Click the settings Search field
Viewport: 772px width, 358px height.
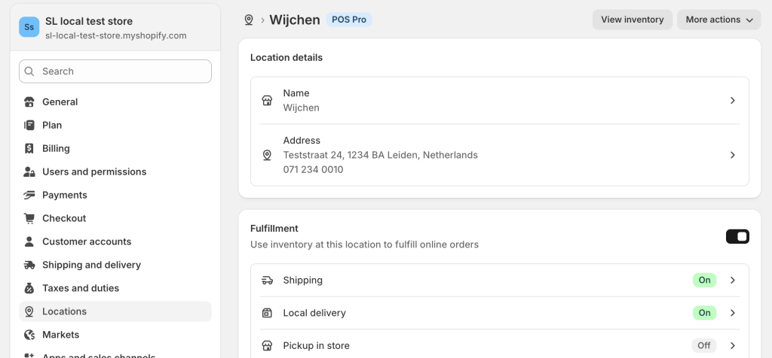point(115,71)
